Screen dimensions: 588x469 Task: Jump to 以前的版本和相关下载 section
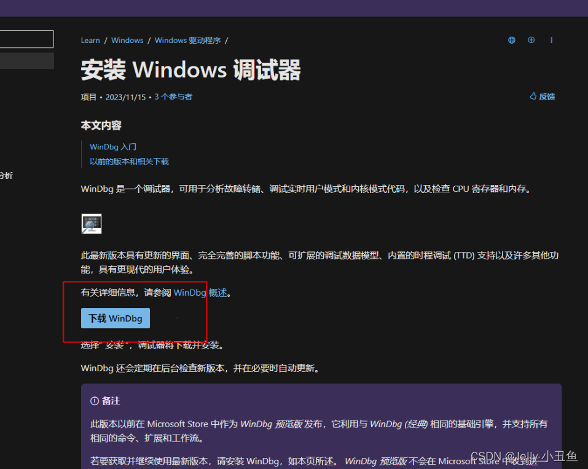(130, 161)
